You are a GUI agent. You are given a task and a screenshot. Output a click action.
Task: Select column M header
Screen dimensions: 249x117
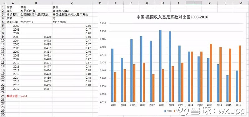pyautogui.click(x=241, y=3)
